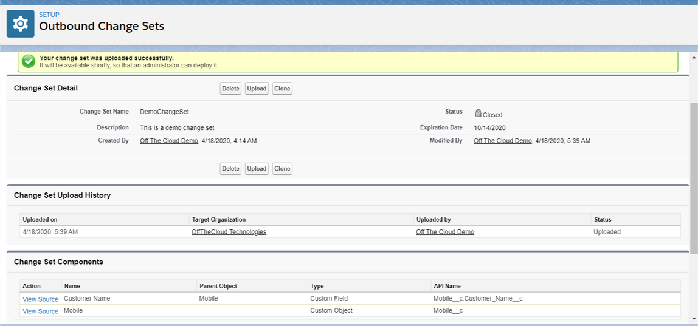Click the components 'Name' column header
This screenshot has height=326, width=698.
coord(129,286)
